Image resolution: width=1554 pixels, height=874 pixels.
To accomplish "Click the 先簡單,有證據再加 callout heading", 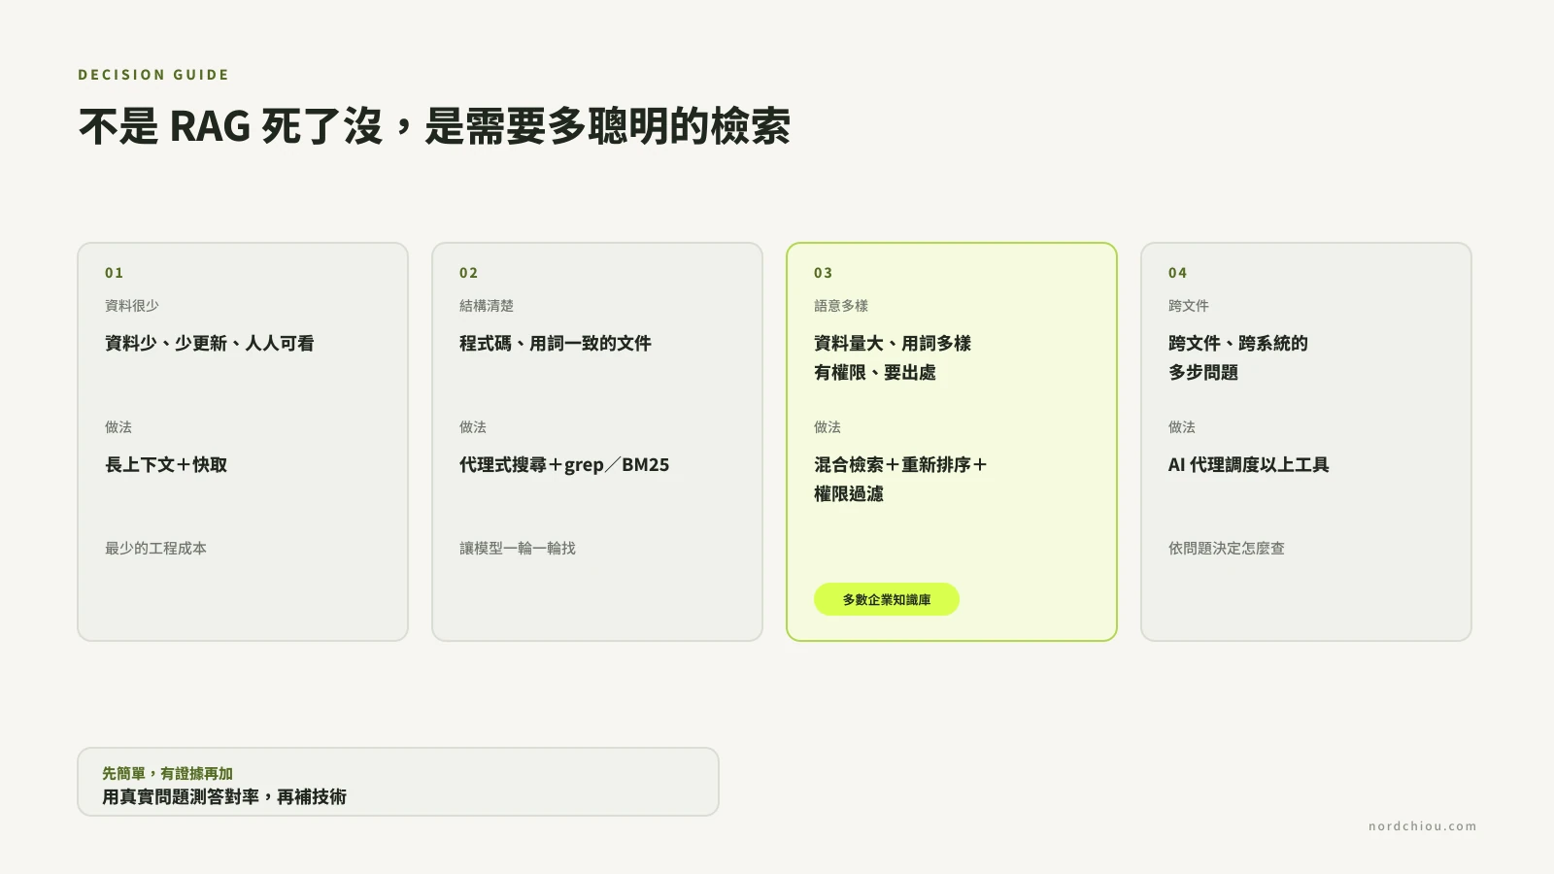I will tap(167, 774).
